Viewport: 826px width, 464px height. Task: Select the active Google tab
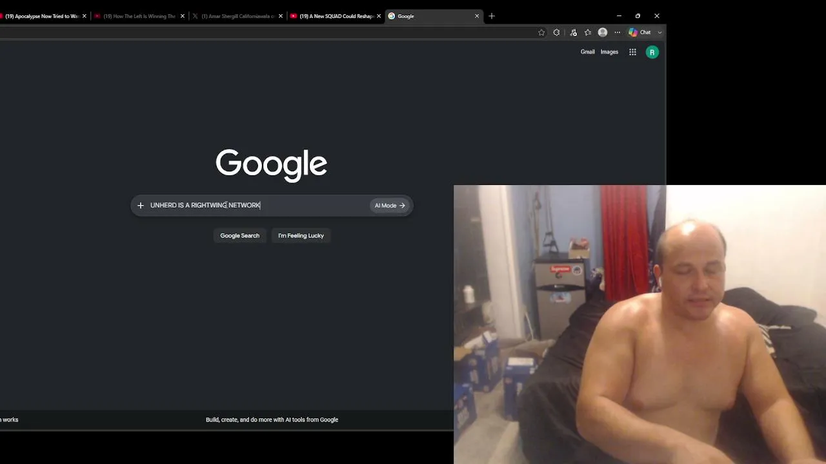434,16
